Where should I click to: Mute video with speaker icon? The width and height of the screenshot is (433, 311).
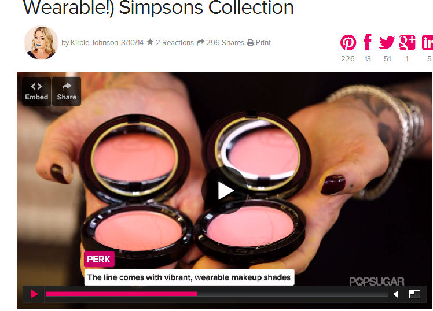pos(396,294)
